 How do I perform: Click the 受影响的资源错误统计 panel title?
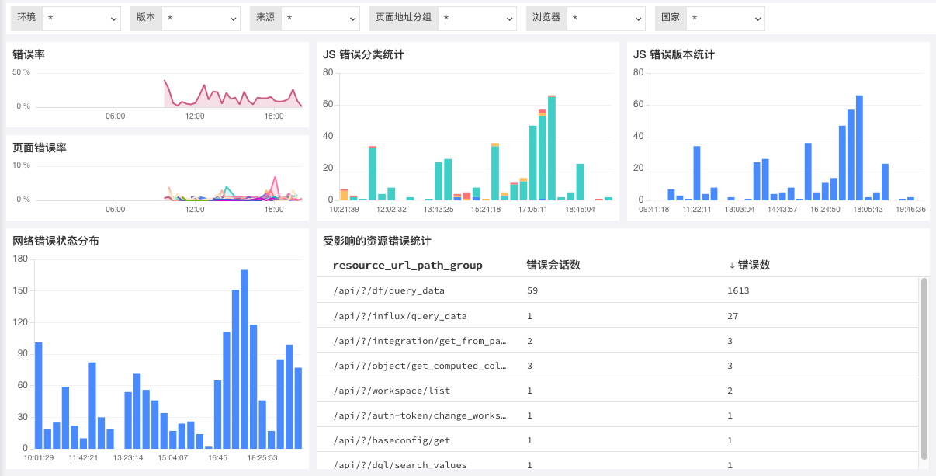376,241
